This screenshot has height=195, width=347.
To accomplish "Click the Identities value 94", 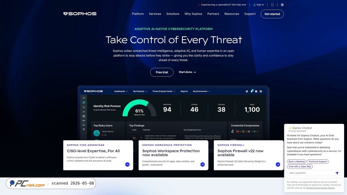I will 167,109.
